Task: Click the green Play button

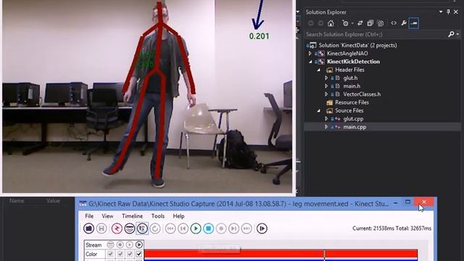Action: (196, 228)
